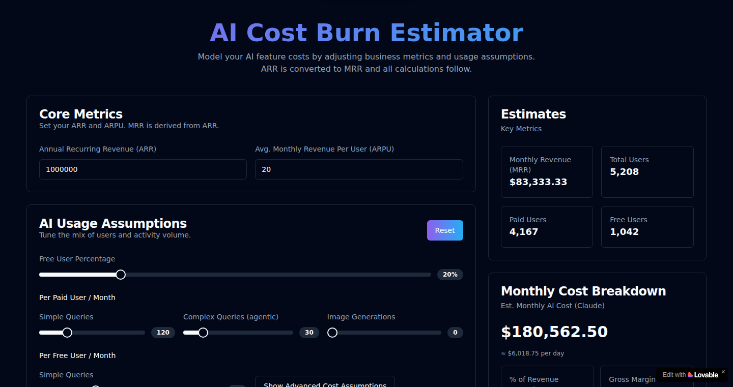Click the Paid Users 4,167 card
Screen dimensions: 733x387
[547, 227]
